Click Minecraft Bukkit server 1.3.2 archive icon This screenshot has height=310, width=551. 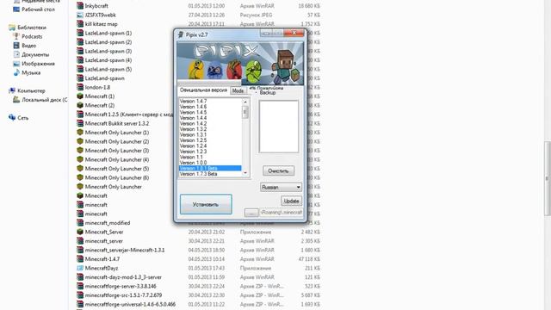click(x=80, y=123)
